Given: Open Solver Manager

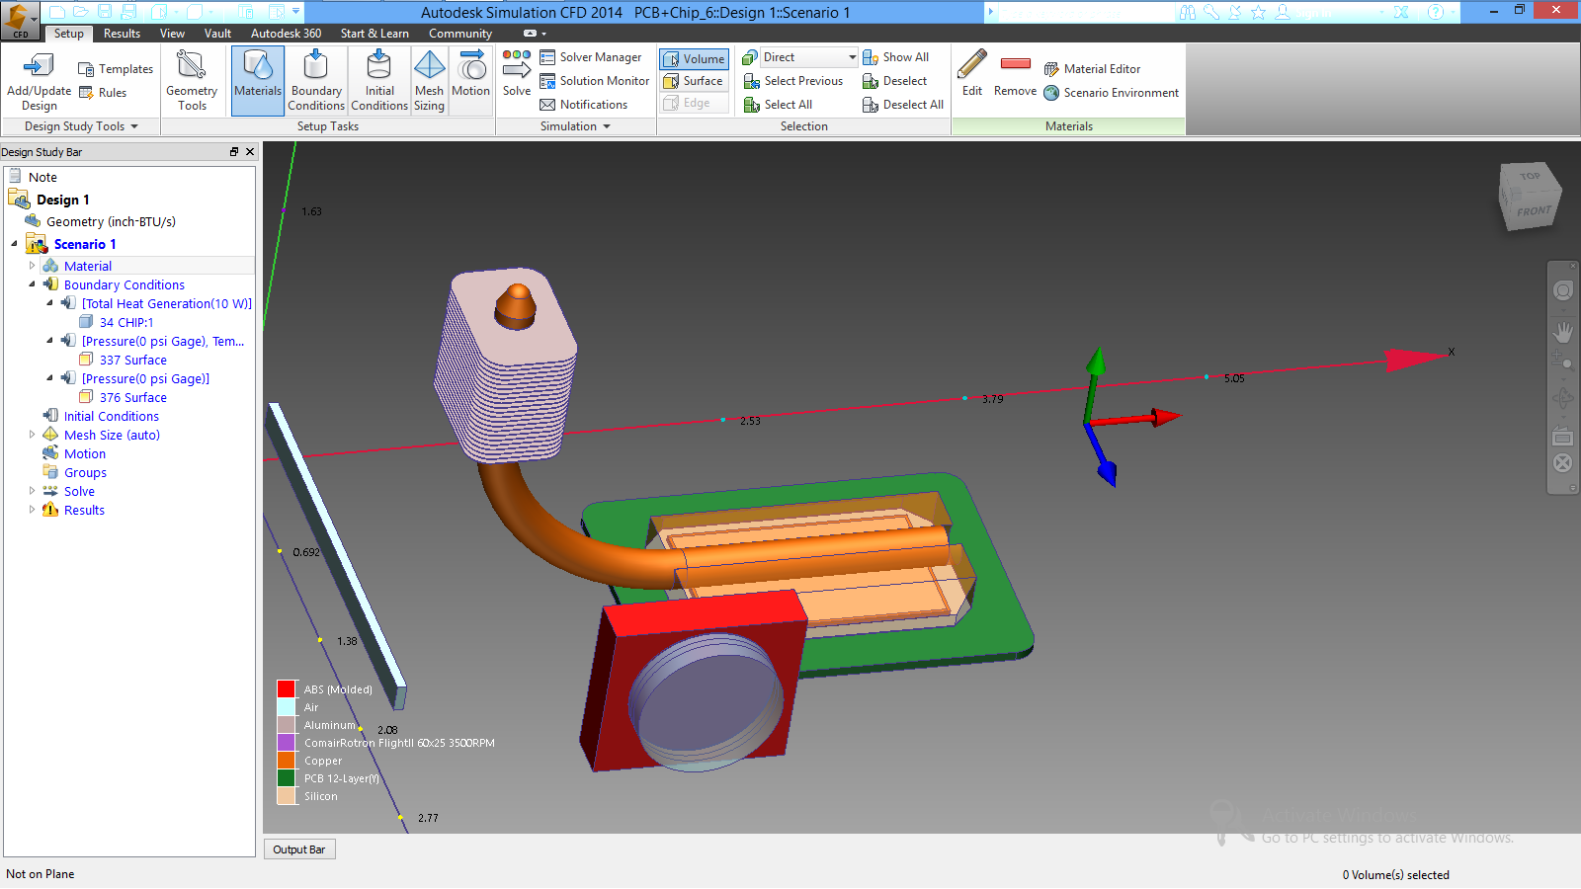Looking at the screenshot, I should point(590,57).
